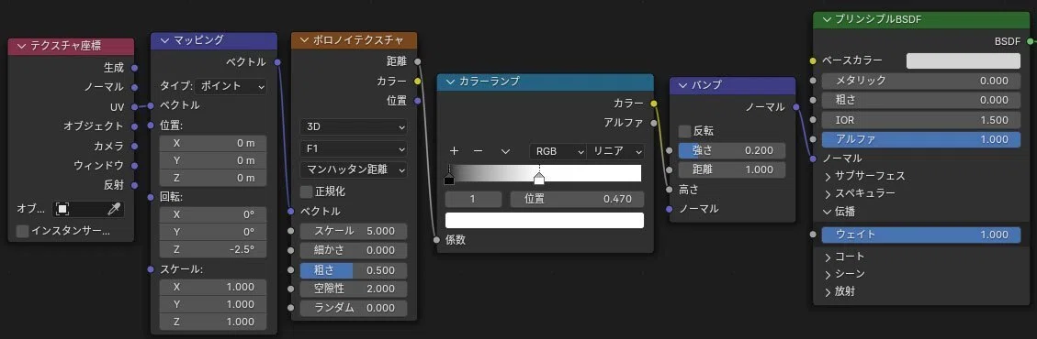
Task: Click the Voronoi yellow カラー output socket
Action: point(417,82)
